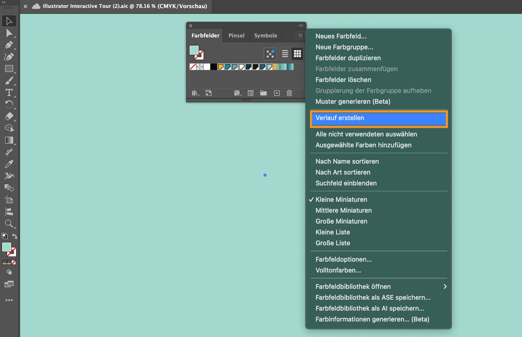Switch swatches to list view

click(285, 54)
